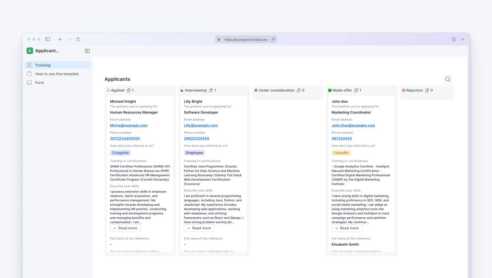
Task: Open the Micha@example.com email link
Action: tap(129, 126)
